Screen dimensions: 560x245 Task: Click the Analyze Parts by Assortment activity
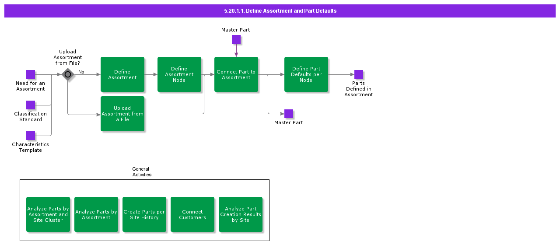[96, 214]
